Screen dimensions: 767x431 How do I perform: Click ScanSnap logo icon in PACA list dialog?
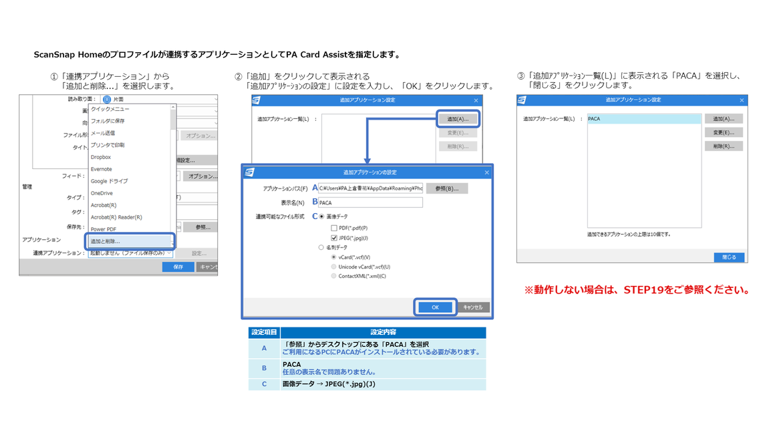[522, 100]
